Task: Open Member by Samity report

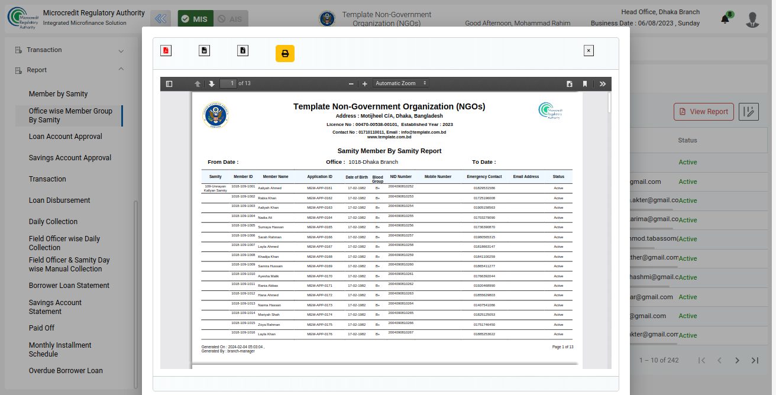Action: point(58,94)
